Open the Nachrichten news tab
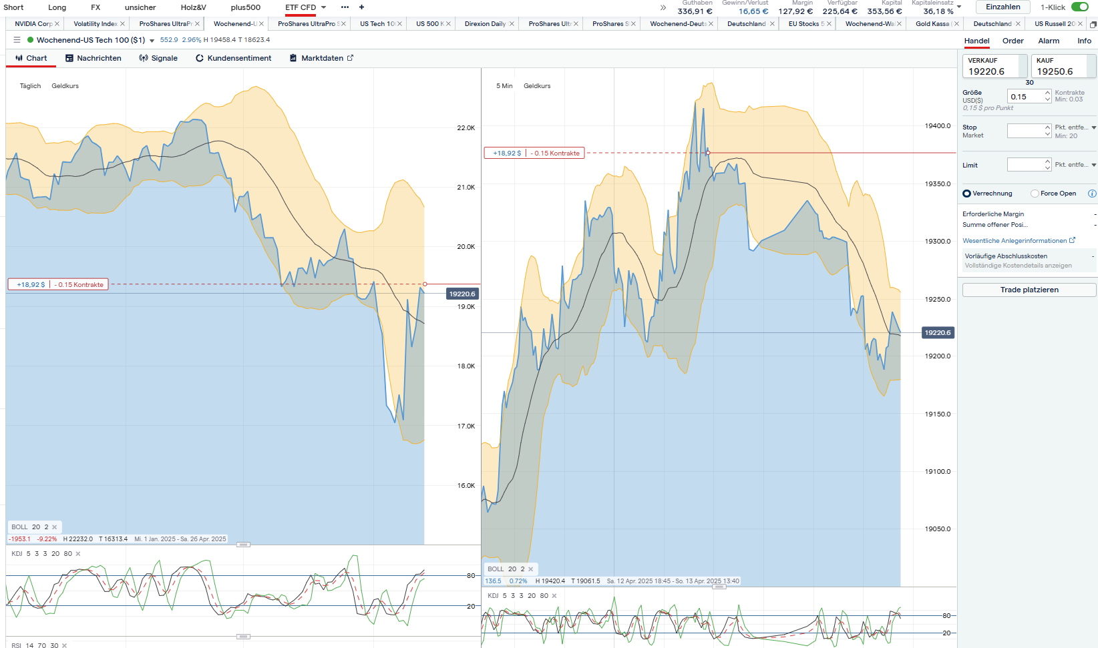 [x=94, y=58]
